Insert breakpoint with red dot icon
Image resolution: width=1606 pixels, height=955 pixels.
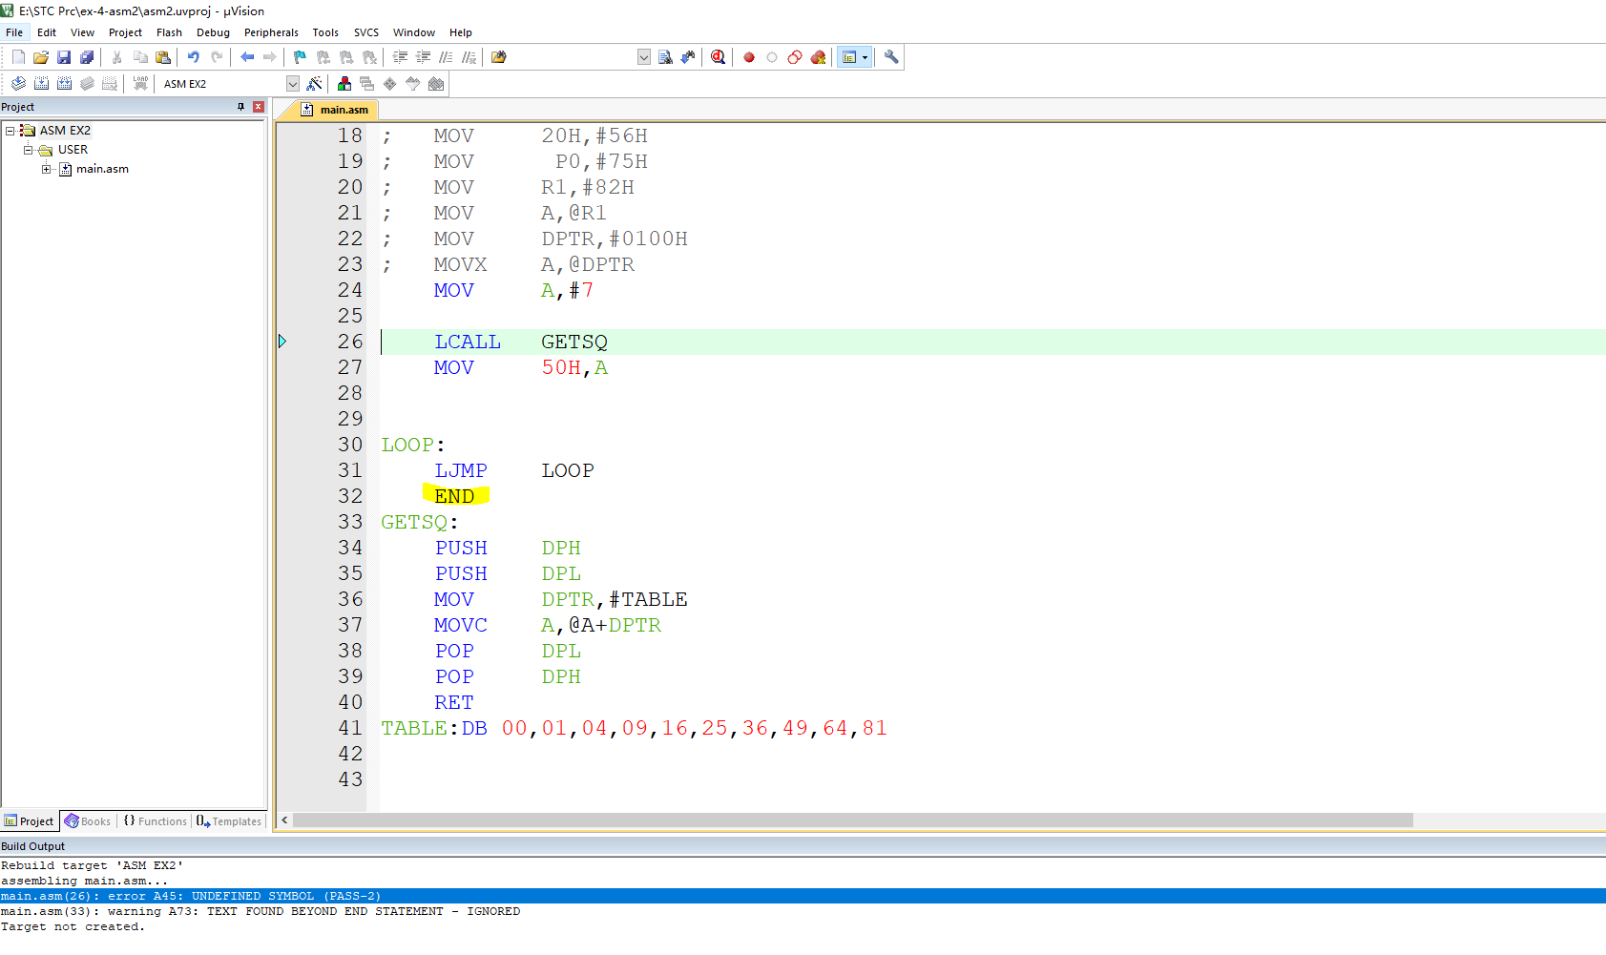pyautogui.click(x=749, y=57)
